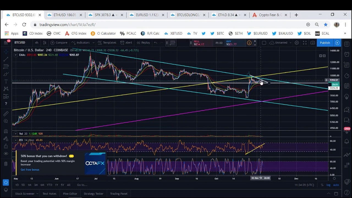352x198 pixels.
Task: Open the watchlist panel in right sidebar
Action: click(347, 44)
